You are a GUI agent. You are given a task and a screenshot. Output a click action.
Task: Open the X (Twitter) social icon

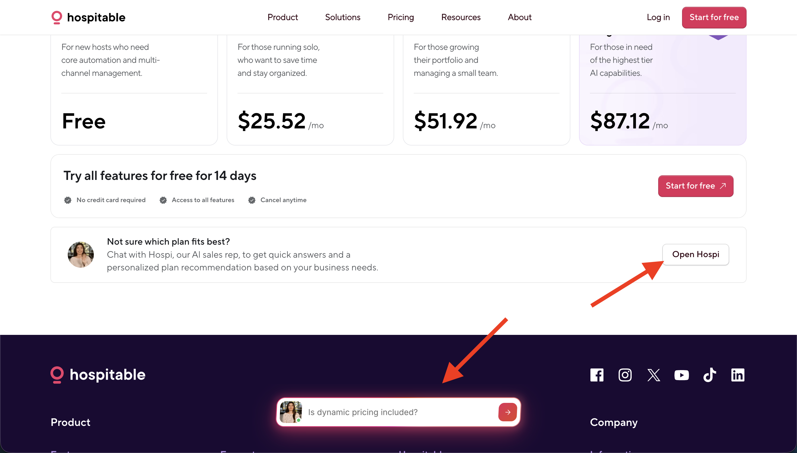point(653,375)
